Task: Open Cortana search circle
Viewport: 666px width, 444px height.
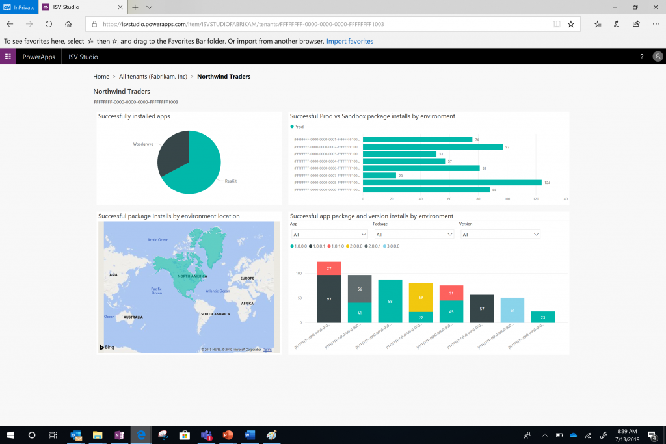Action: tap(32, 435)
